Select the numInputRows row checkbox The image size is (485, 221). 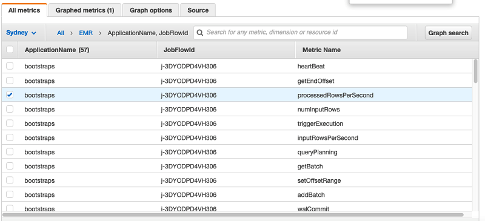(x=10, y=109)
